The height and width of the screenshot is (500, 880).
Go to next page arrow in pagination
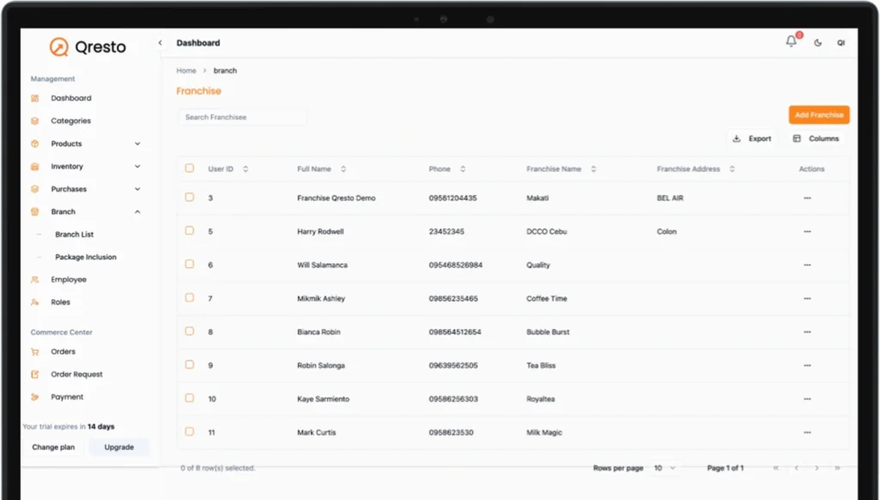[x=816, y=468]
